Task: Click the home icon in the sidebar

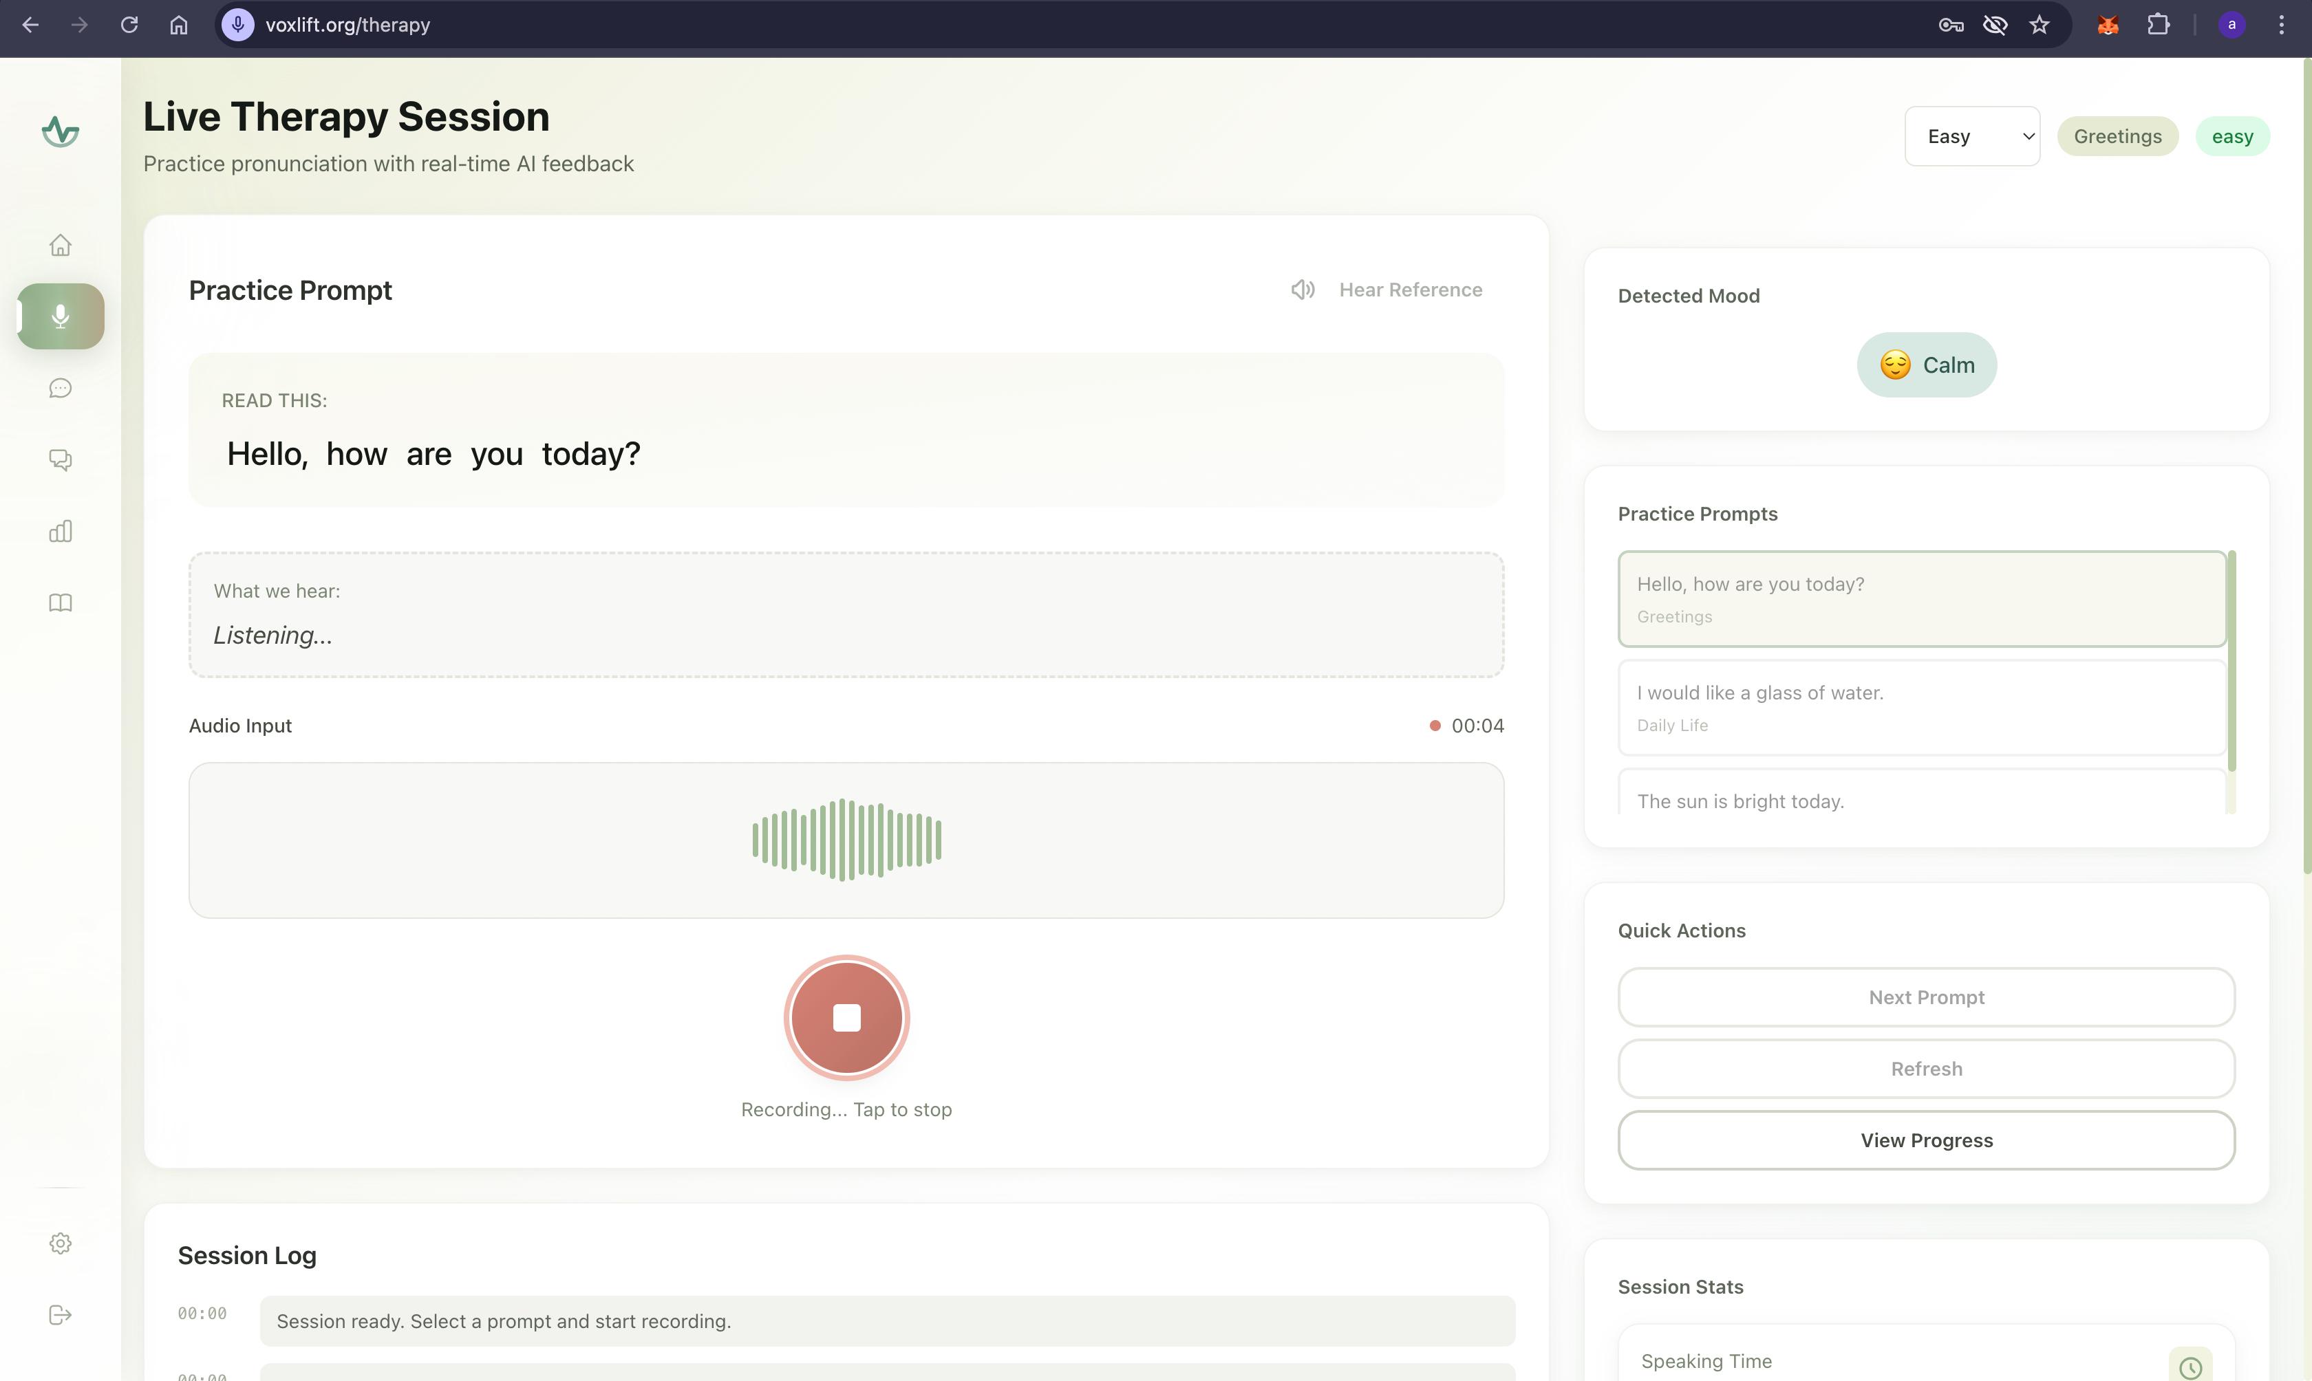Action: pyautogui.click(x=61, y=245)
